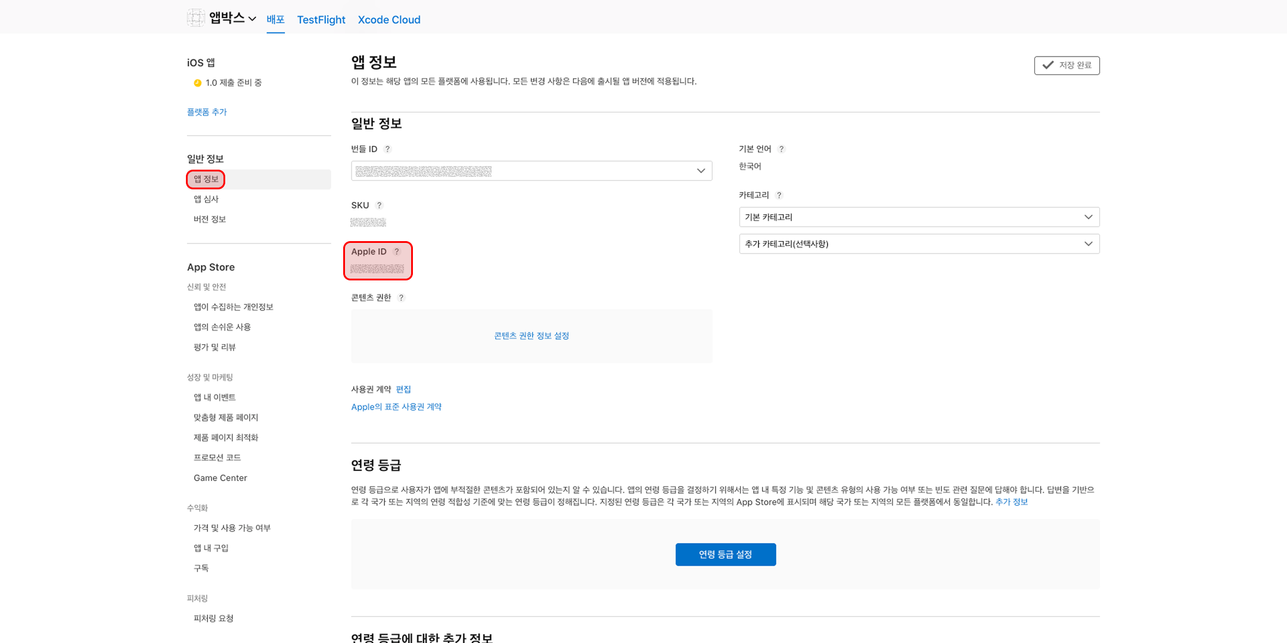Click 콘텐츠 권한 정보 설정 link

(x=531, y=336)
